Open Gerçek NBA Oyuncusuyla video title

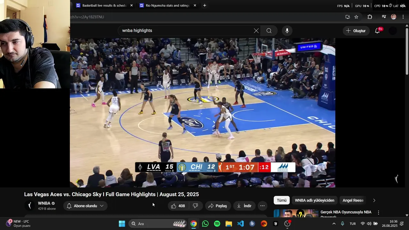346,214
